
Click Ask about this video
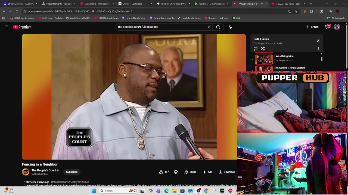click(x=207, y=172)
